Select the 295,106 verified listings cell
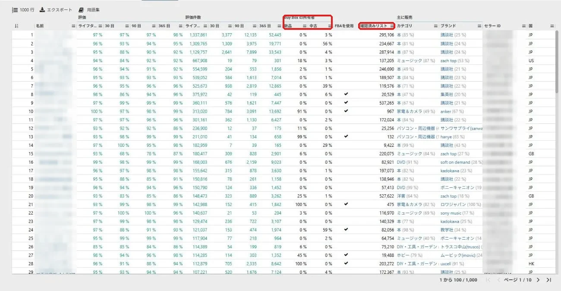 [x=387, y=35]
